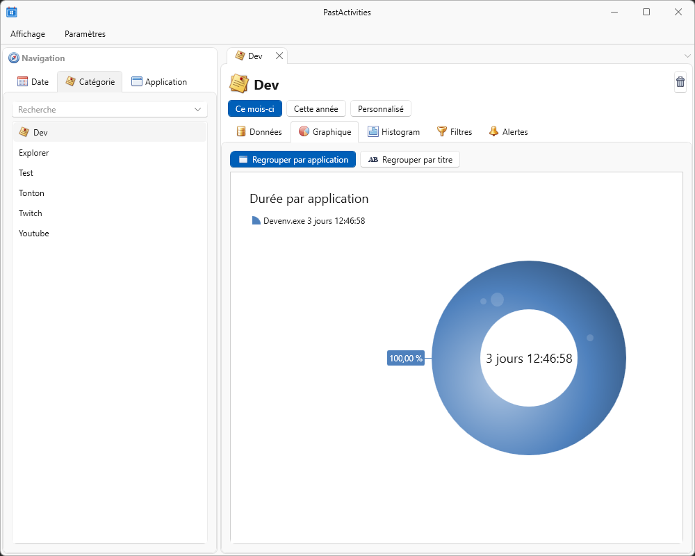Select the Twitch category

pos(31,213)
